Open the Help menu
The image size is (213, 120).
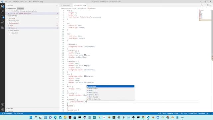coord(42,2)
